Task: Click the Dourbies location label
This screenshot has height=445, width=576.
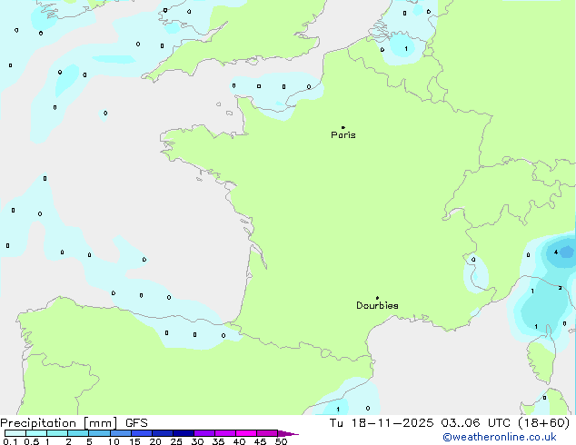Action: coord(377,305)
